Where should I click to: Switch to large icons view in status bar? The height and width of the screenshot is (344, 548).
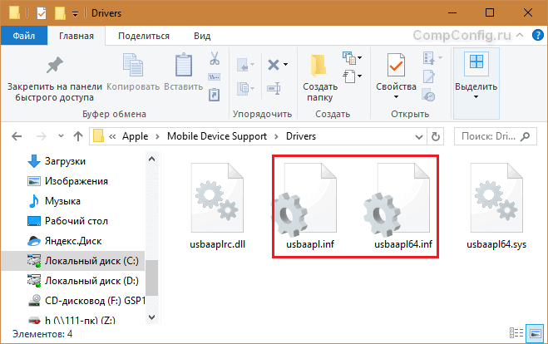pyautogui.click(x=536, y=333)
